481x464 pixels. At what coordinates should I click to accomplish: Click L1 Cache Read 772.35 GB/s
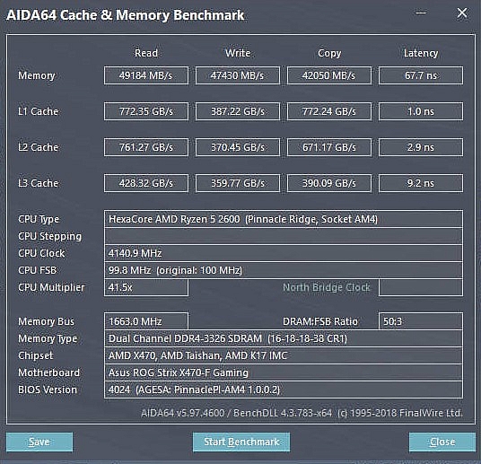click(146, 111)
